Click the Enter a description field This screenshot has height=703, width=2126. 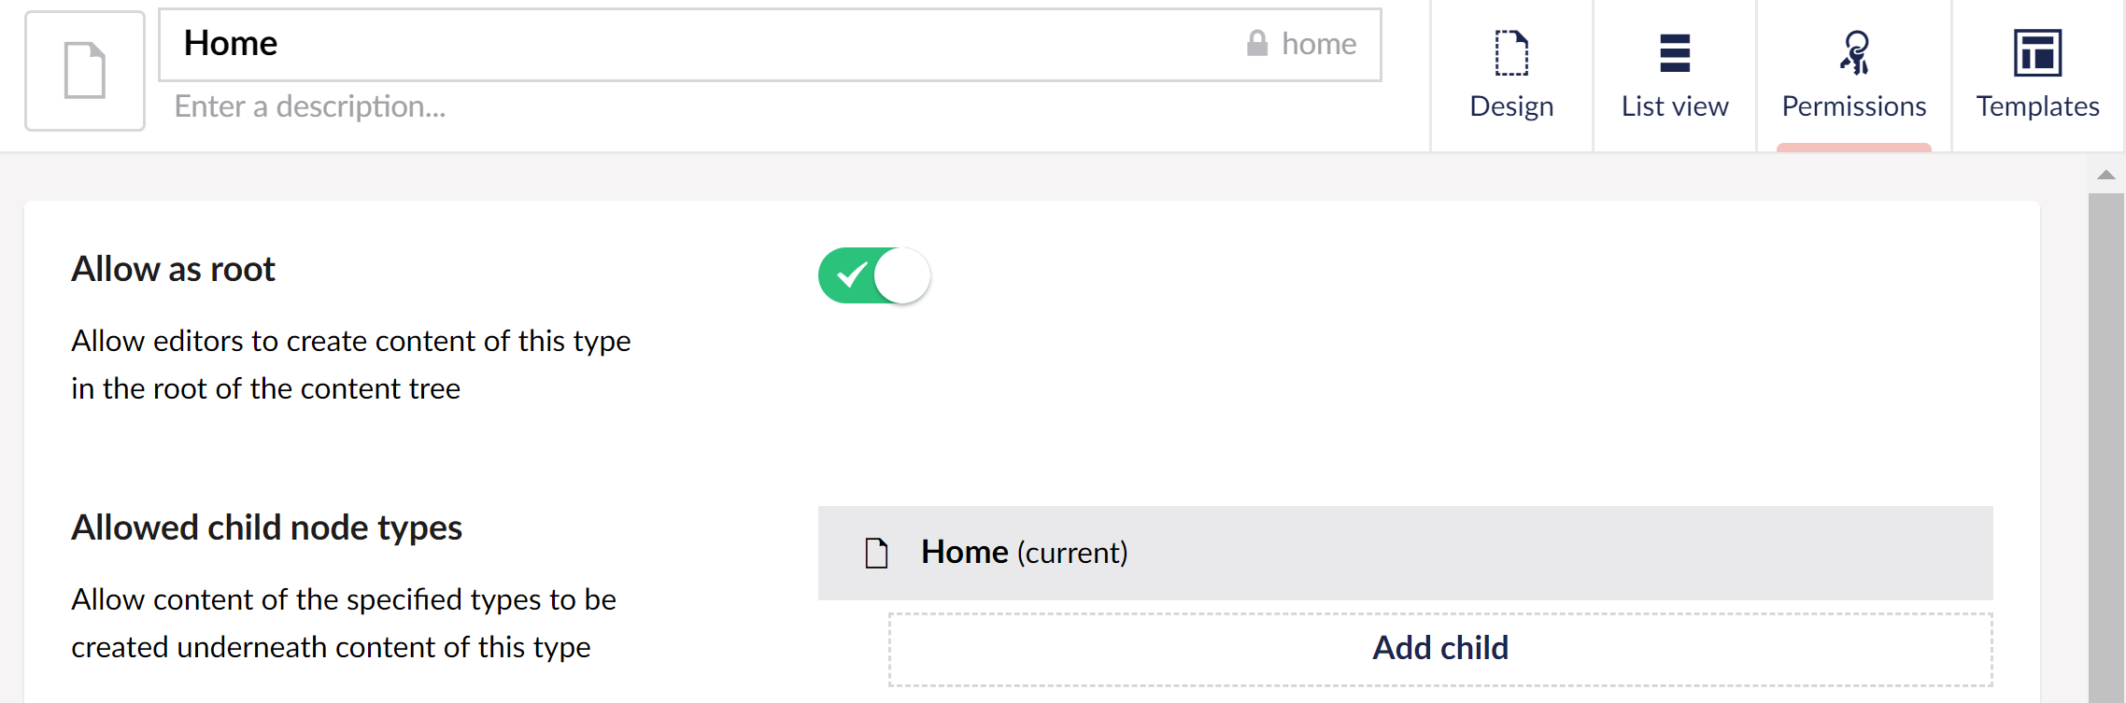tap(772, 106)
